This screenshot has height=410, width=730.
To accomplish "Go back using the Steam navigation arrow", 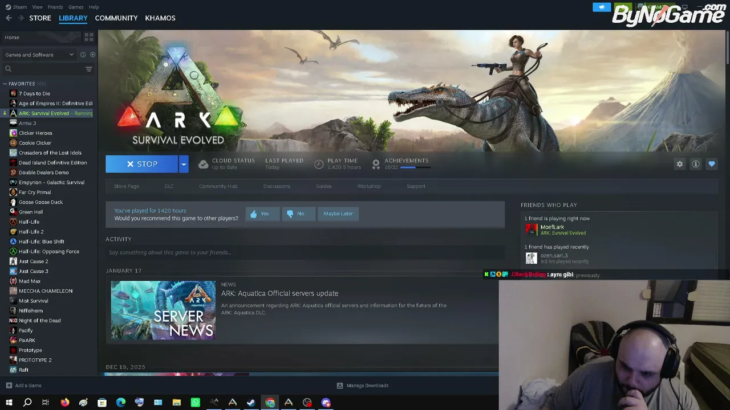I will [9, 18].
